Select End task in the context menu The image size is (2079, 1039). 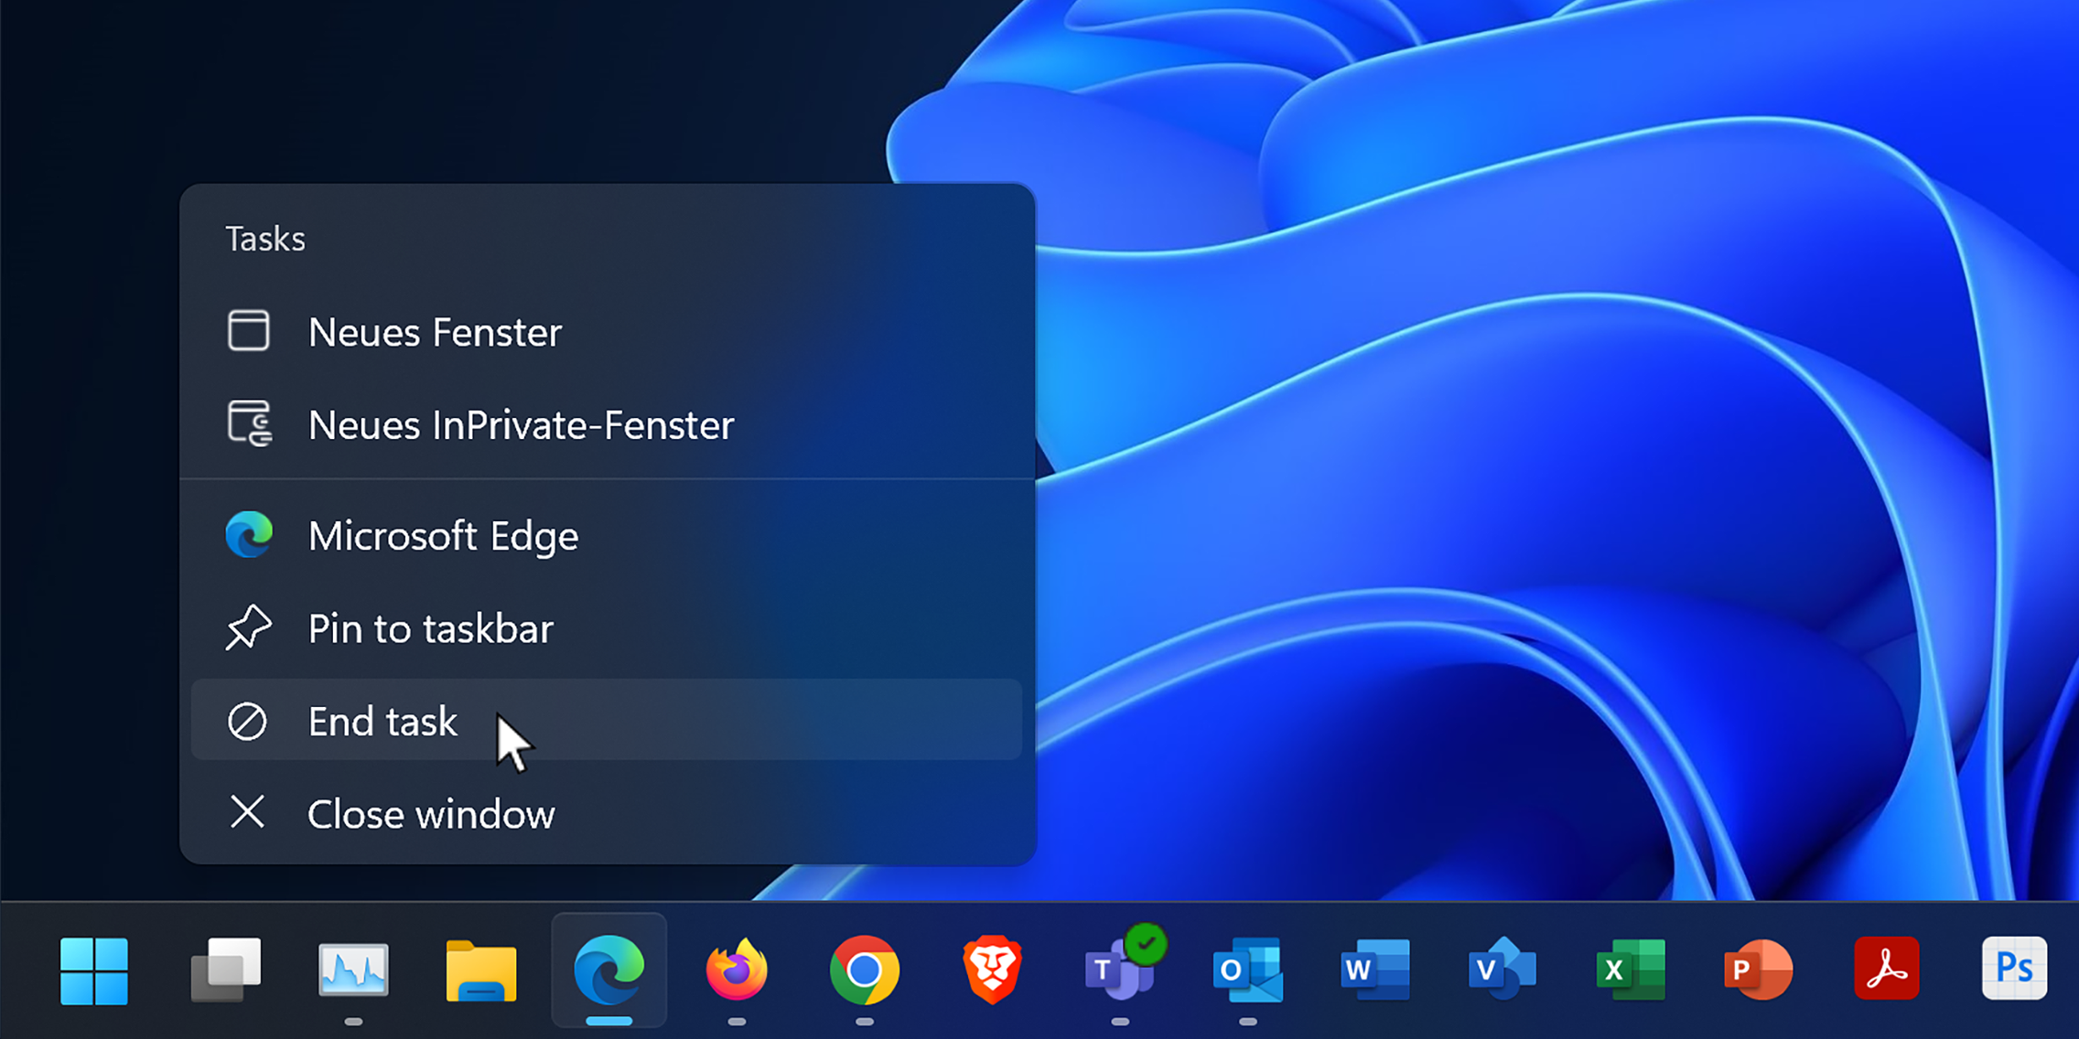click(x=382, y=722)
